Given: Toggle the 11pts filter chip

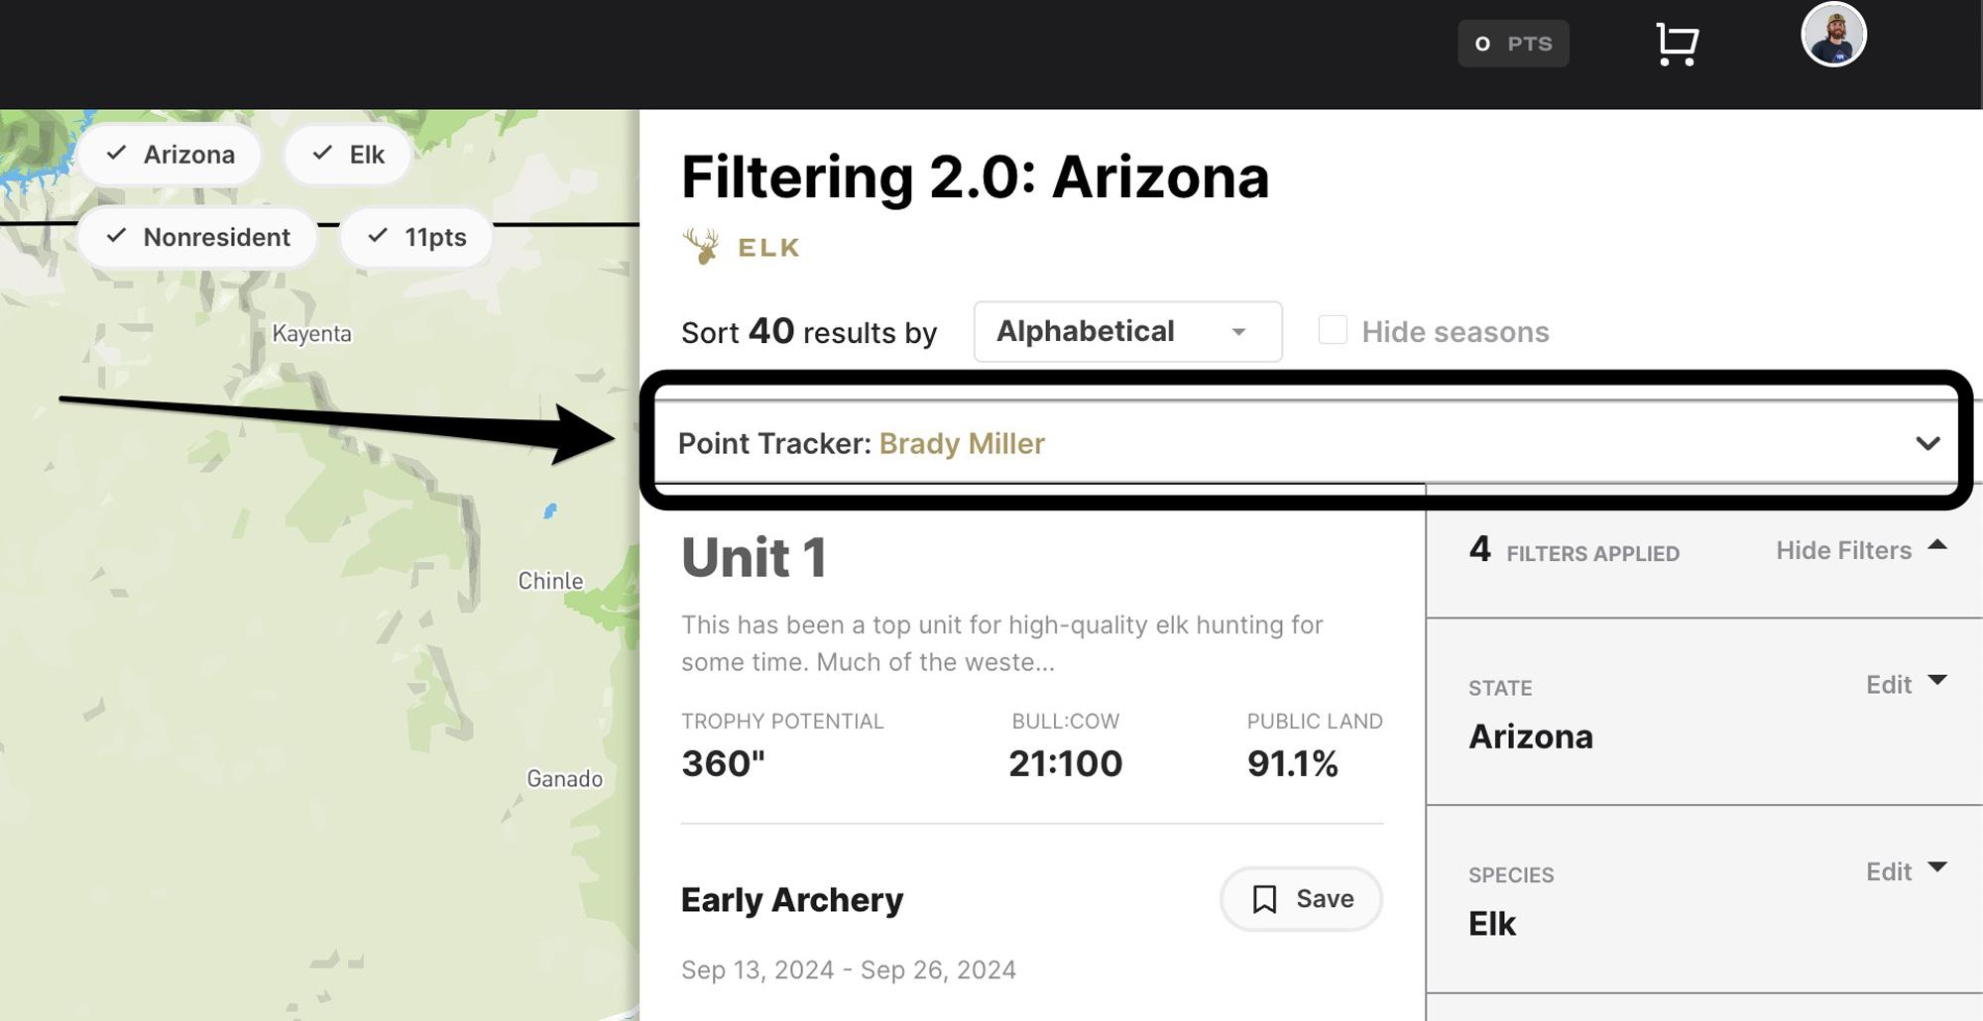Looking at the screenshot, I should point(415,237).
